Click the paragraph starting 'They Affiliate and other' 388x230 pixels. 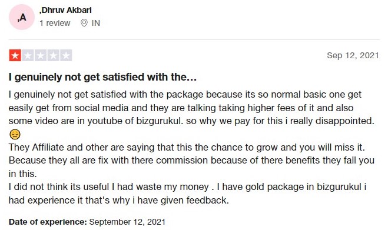pyautogui.click(x=191, y=161)
